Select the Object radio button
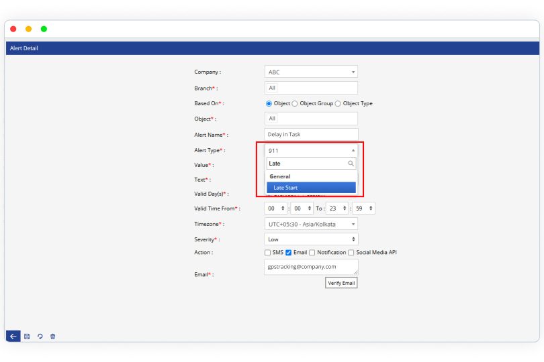544x362 pixels. coord(269,103)
